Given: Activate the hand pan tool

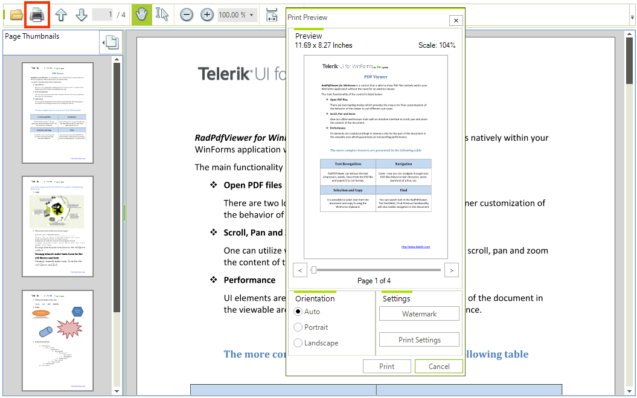Looking at the screenshot, I should click(x=141, y=15).
